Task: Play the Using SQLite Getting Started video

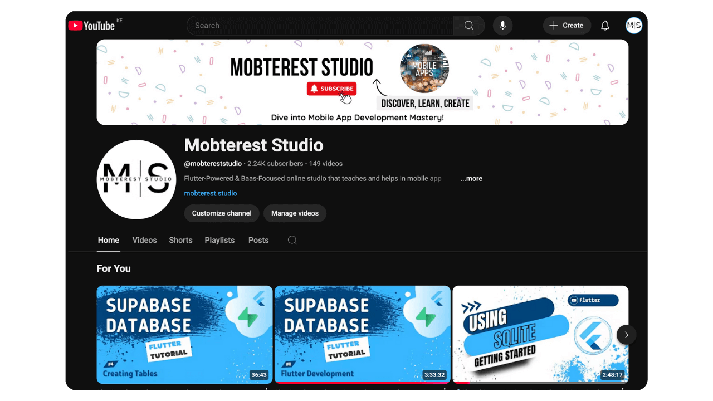Action: (x=540, y=335)
